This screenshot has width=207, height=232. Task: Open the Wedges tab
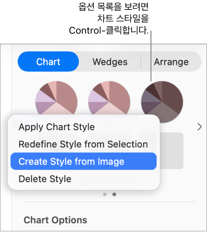110,62
